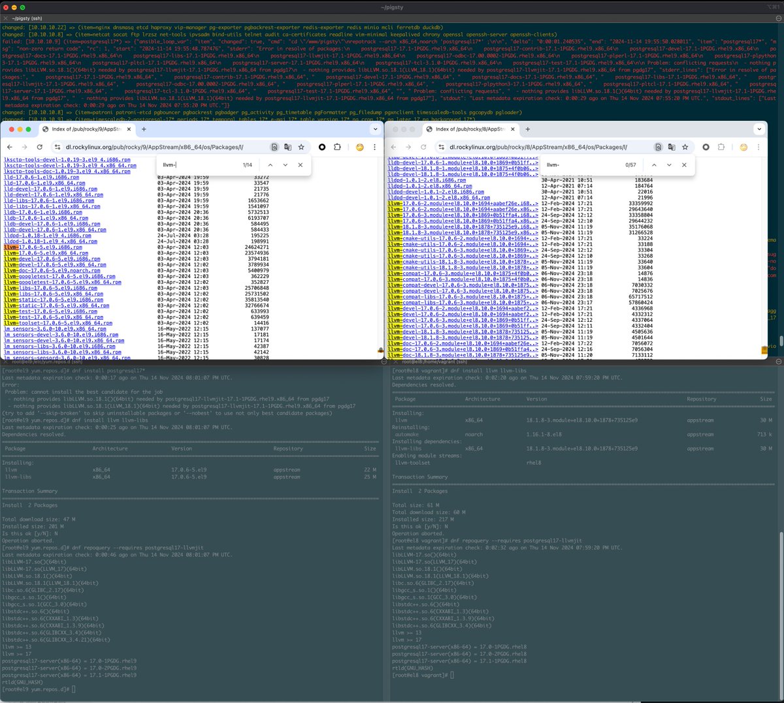Screen dimensions: 784x703
Task: Open llvm-17.0.6-5.el9.i686.rpm link
Action: [x=43, y=247]
